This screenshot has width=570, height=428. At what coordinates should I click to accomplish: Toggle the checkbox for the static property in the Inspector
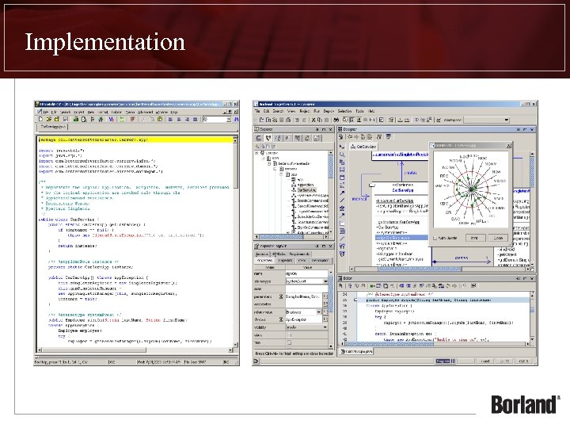pos(290,334)
